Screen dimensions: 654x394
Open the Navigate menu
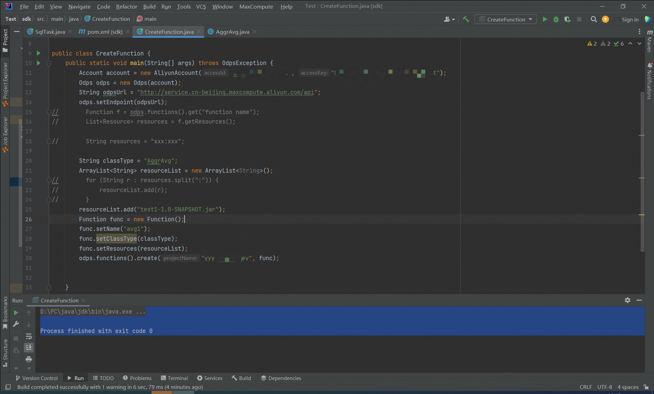(79, 6)
